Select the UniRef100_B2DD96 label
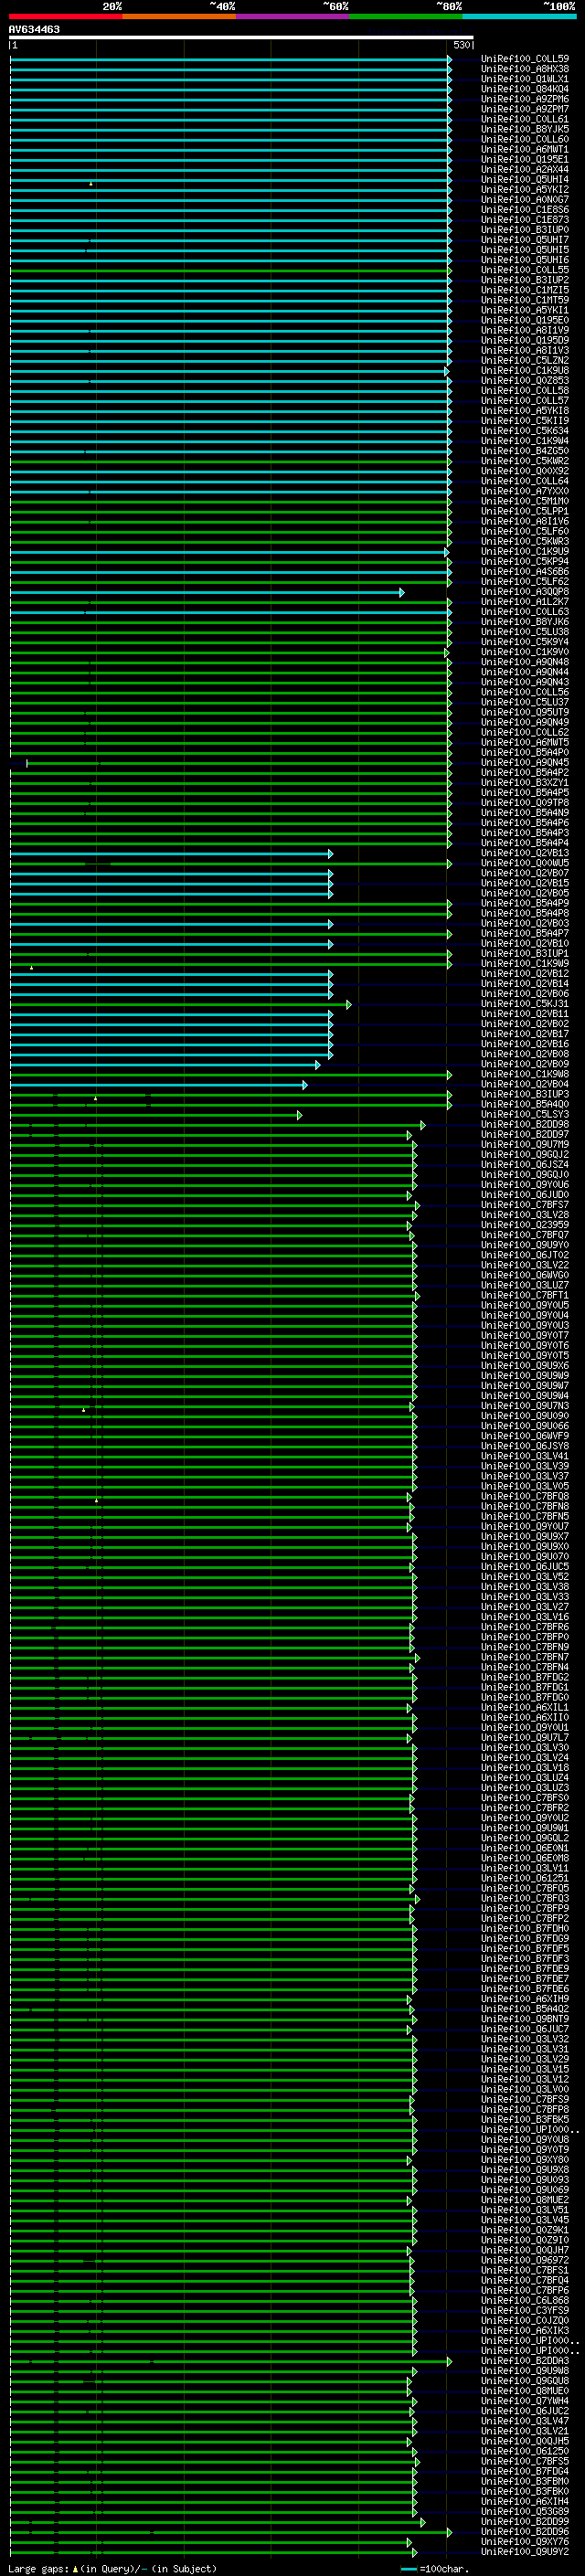The width and height of the screenshot is (585, 2576). pyautogui.click(x=525, y=2531)
